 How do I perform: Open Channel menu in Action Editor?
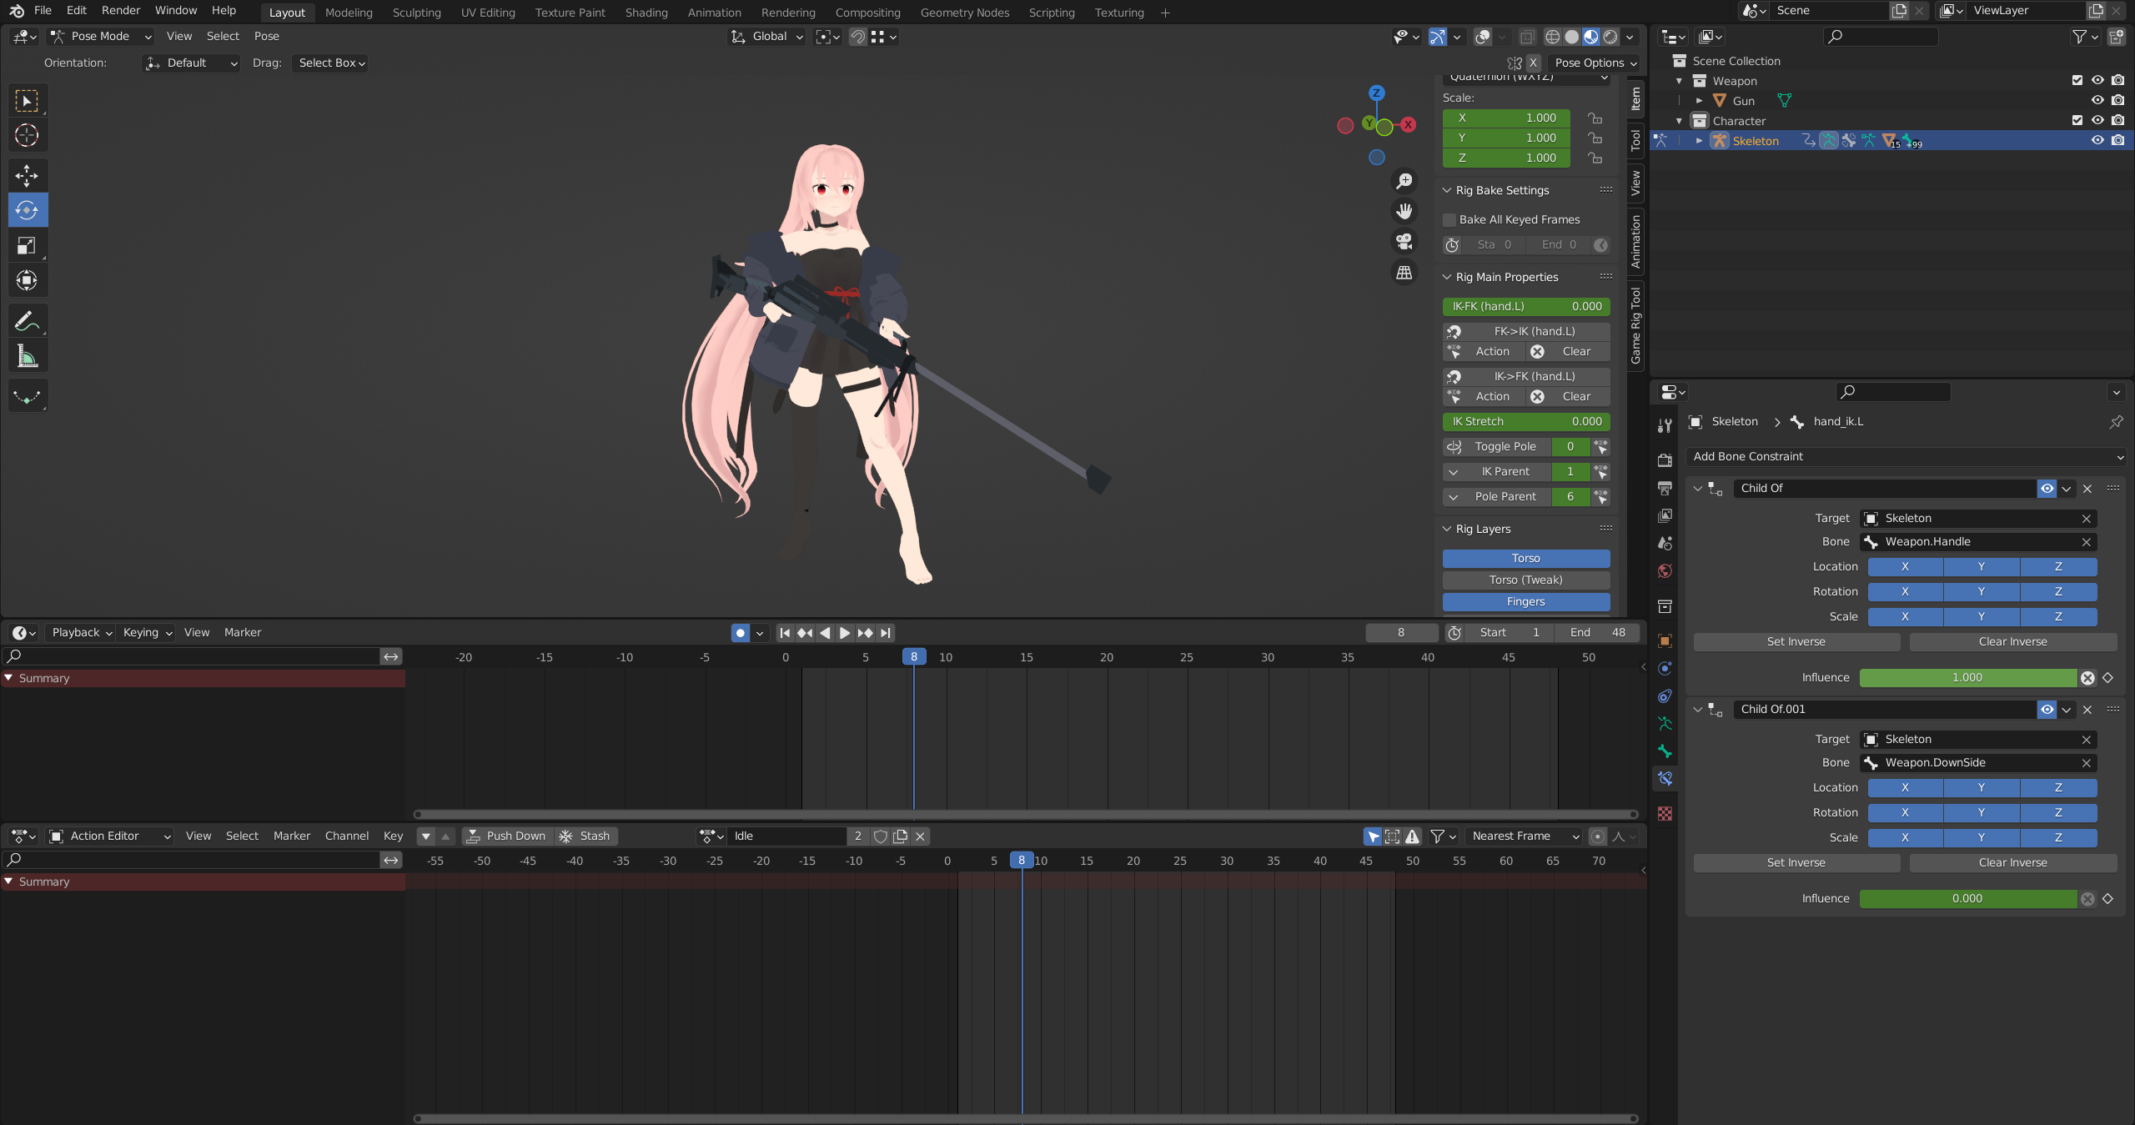point(346,836)
